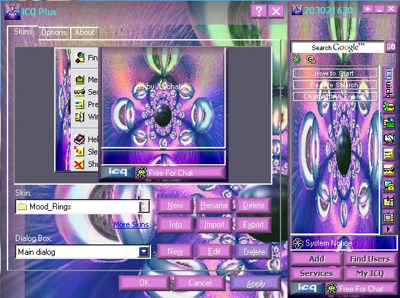Click the download-to-keyboard icon in ICQuick bar
400x298 pixels.
tap(389, 122)
